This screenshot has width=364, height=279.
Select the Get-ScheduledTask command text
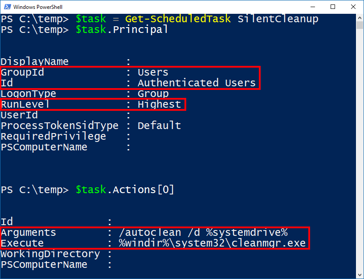pyautogui.click(x=177, y=19)
